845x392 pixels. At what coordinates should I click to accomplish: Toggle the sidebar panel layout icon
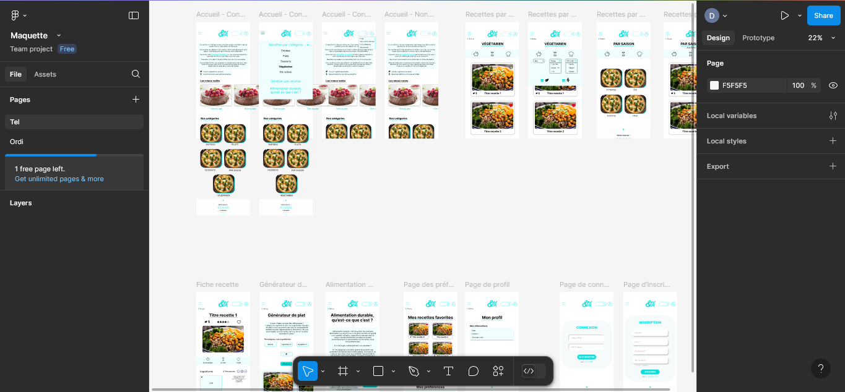coord(134,15)
